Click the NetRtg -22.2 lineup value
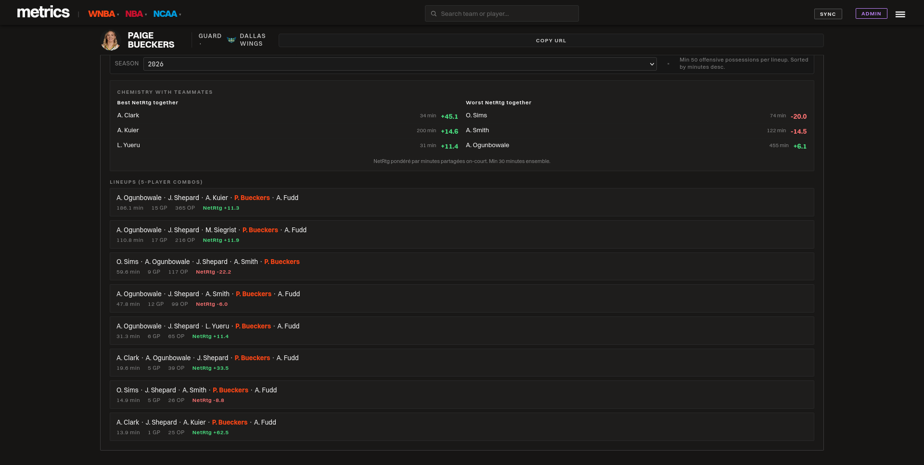Viewport: 924px width, 465px height. [213, 272]
